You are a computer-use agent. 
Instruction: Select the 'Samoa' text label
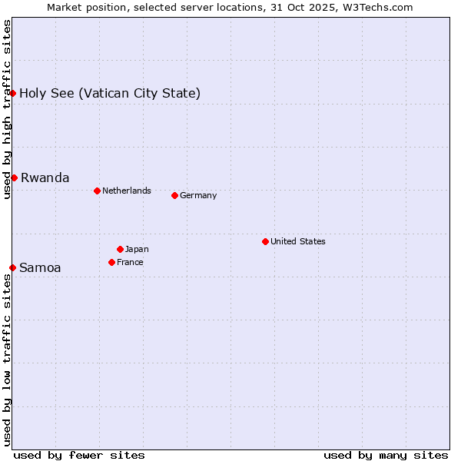click(x=40, y=268)
